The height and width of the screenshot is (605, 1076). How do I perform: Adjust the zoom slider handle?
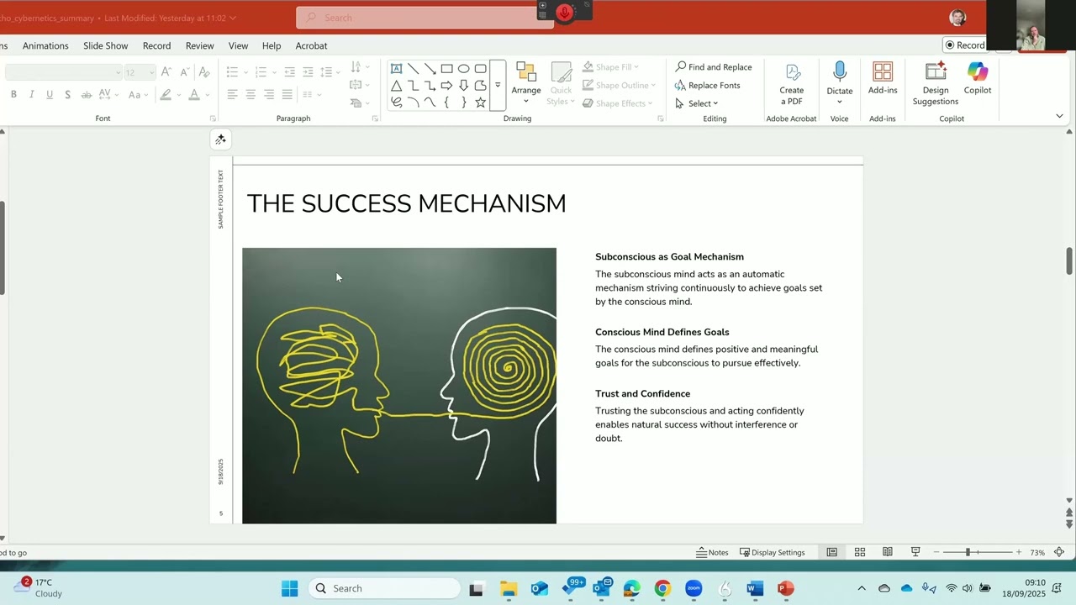tap(968, 552)
